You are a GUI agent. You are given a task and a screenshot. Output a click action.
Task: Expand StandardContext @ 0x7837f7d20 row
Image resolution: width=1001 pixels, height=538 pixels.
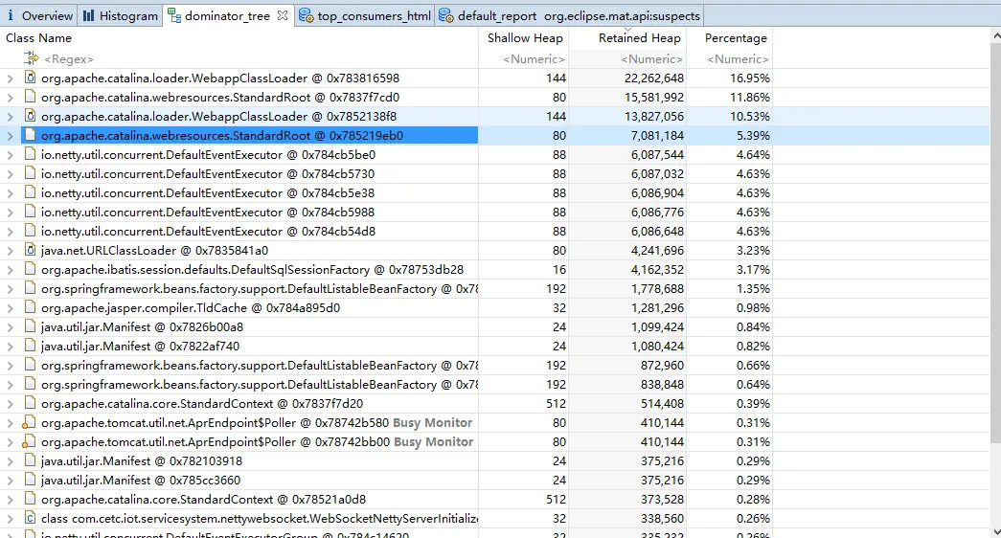[10, 404]
